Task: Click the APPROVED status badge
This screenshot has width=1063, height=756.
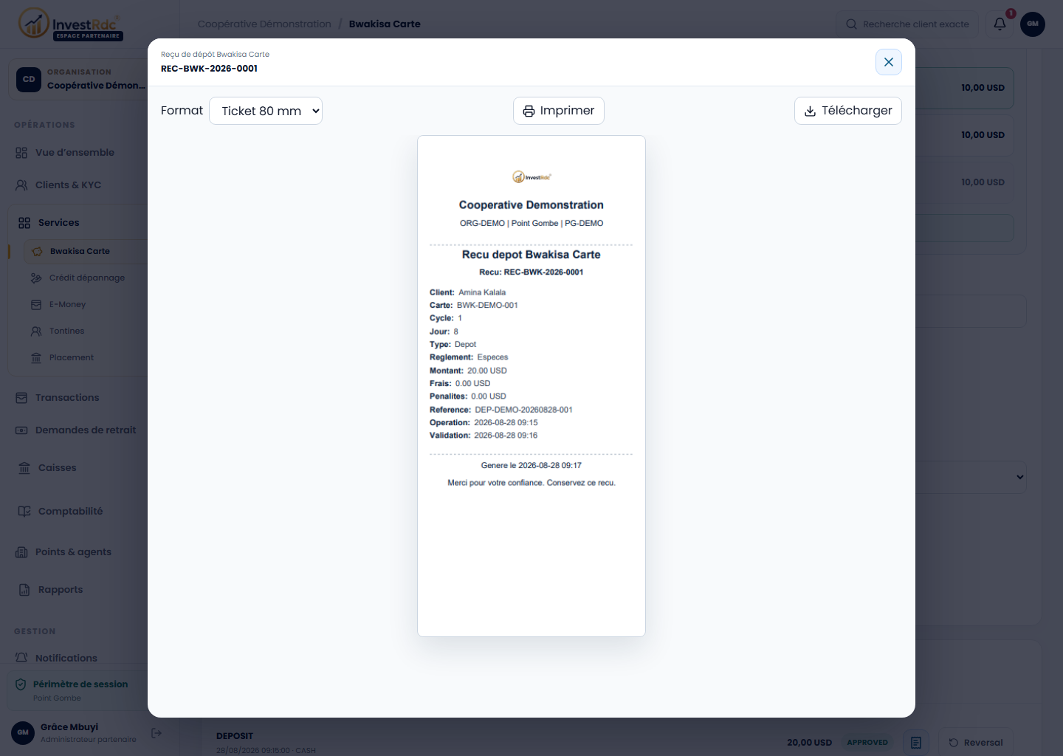Action: click(867, 743)
